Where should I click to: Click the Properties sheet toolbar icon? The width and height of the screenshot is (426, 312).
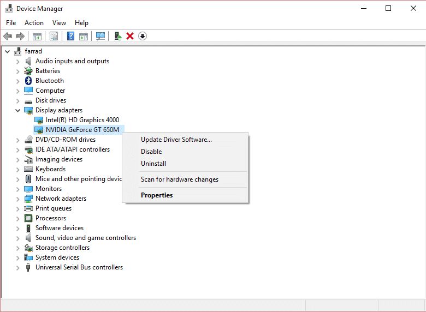tap(54, 36)
